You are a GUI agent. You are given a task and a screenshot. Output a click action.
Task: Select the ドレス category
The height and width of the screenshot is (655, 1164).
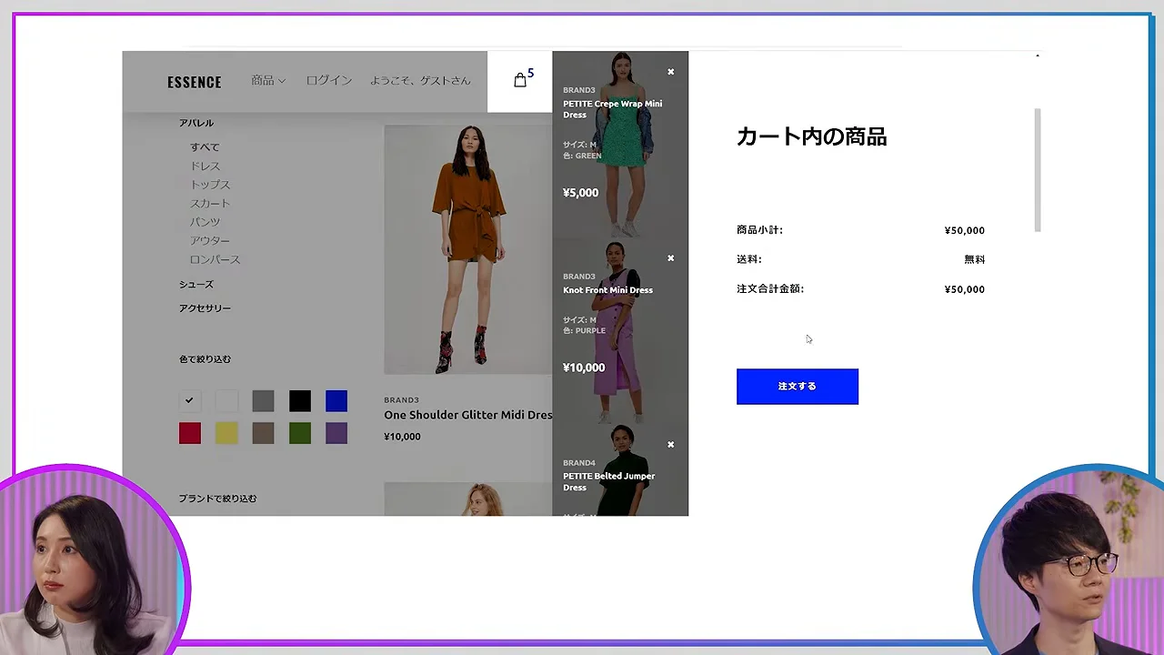[205, 166]
